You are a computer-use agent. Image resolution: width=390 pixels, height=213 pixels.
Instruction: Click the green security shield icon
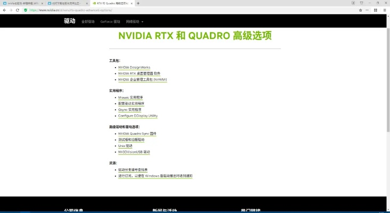click(x=26, y=10)
